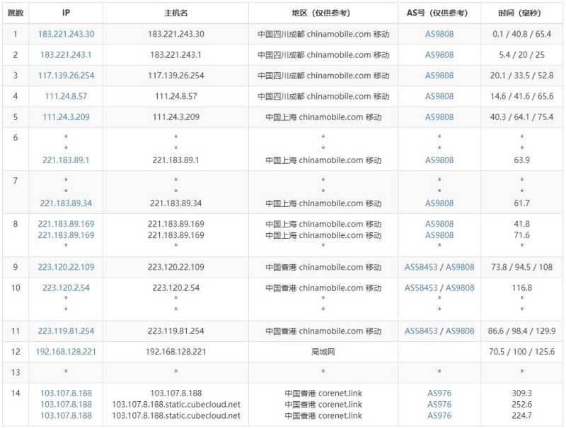Click IP link 221.183.89.1

coord(66,160)
